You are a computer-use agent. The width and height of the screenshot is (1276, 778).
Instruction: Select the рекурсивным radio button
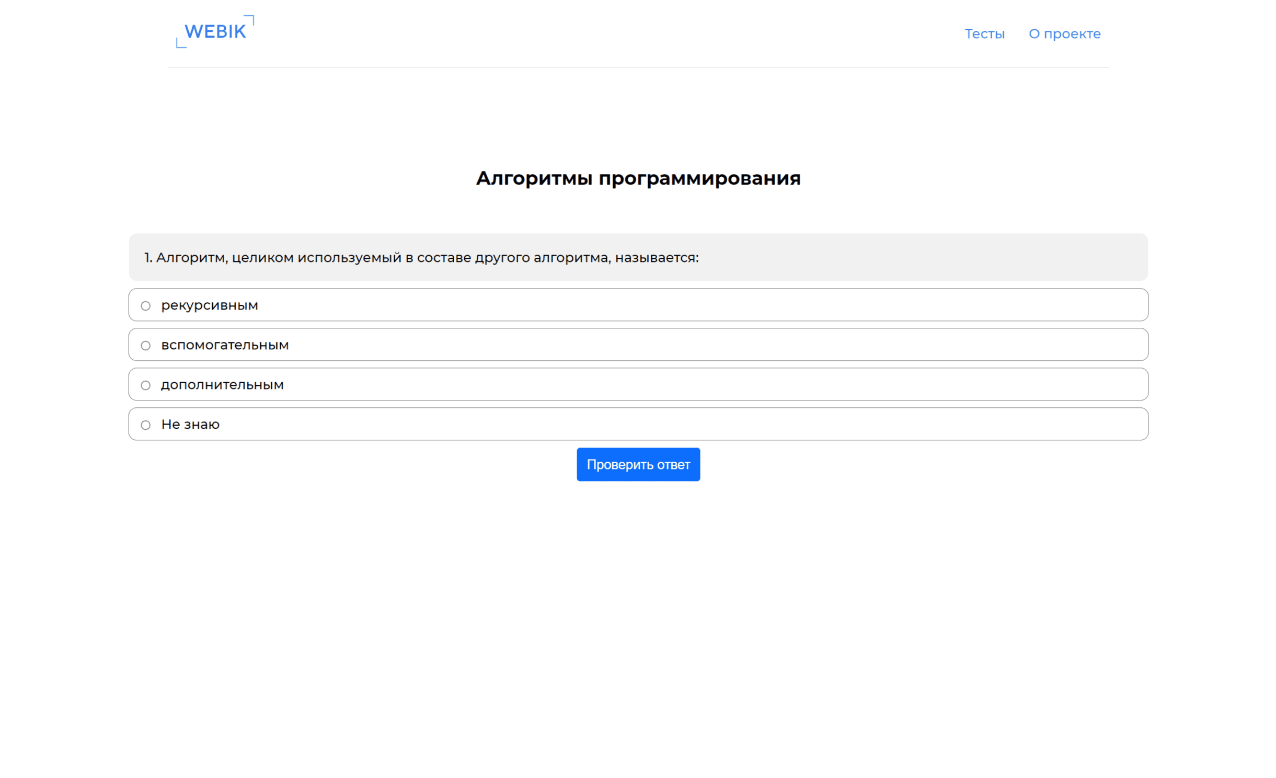coord(146,306)
